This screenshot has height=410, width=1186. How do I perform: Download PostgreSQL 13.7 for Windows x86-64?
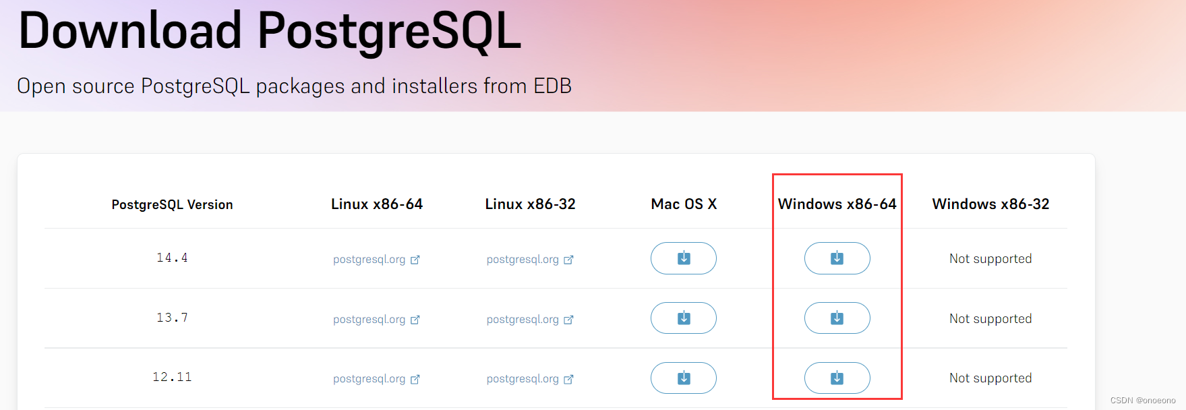point(837,318)
